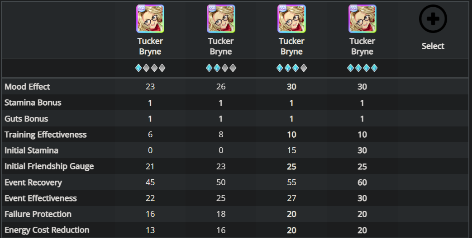The image size is (472, 238).
Task: Click the Energy Cost Reduction row label
Action: point(47,230)
